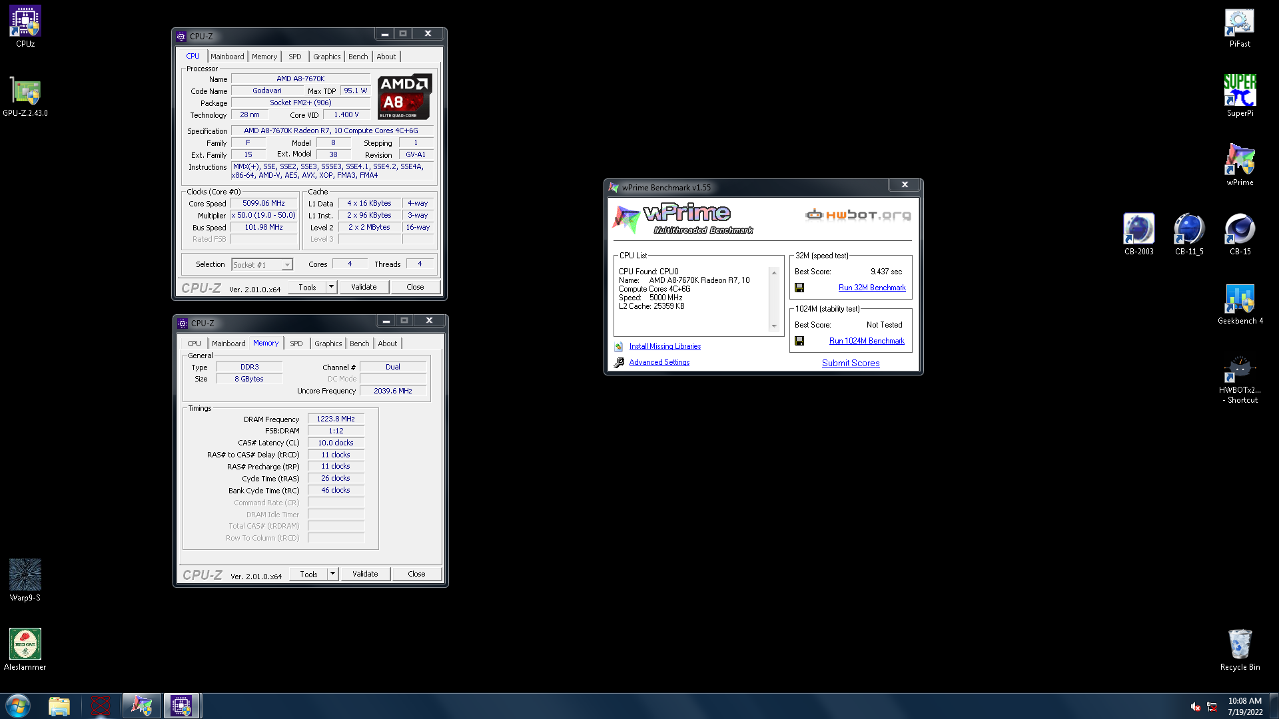Open the SuperPi desktop shortcut
The image size is (1279, 719).
(x=1240, y=96)
